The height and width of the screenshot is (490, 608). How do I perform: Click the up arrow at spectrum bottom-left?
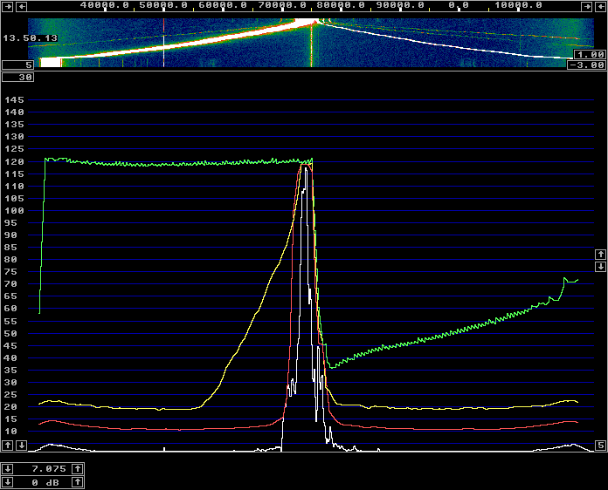[8, 446]
